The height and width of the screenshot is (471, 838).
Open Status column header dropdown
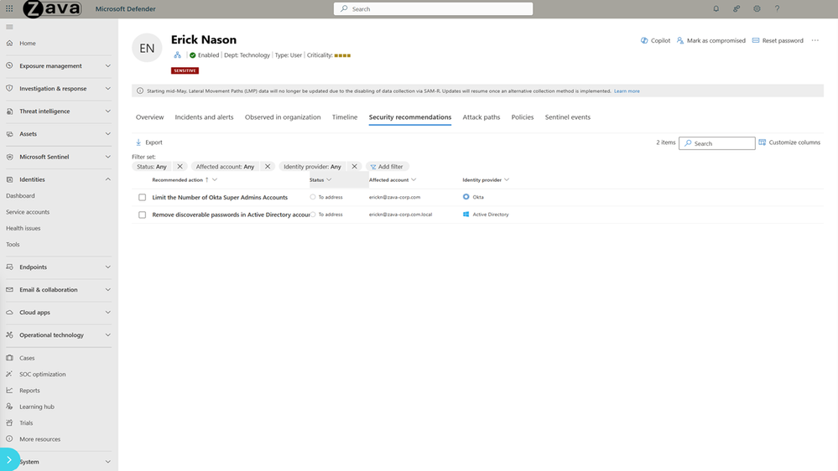coord(329,180)
